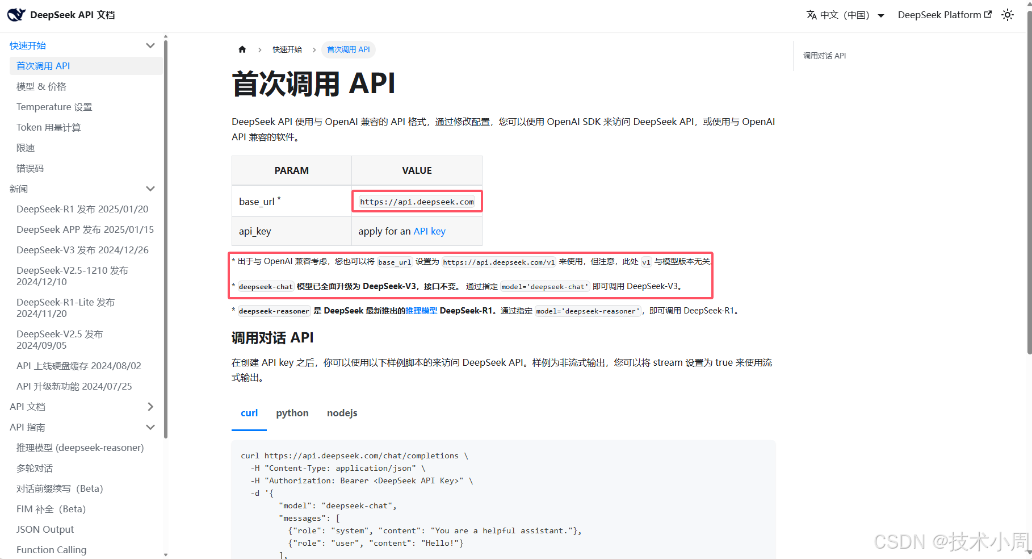Click the https://api.deepseek.com value cell
Viewport: 1032px width, 560px height.
click(x=417, y=202)
